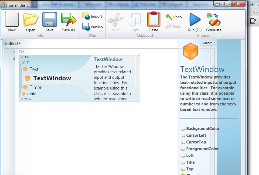Select While keyword in IntelliSense list
Viewport: 259px width, 175px height.
point(26,99)
